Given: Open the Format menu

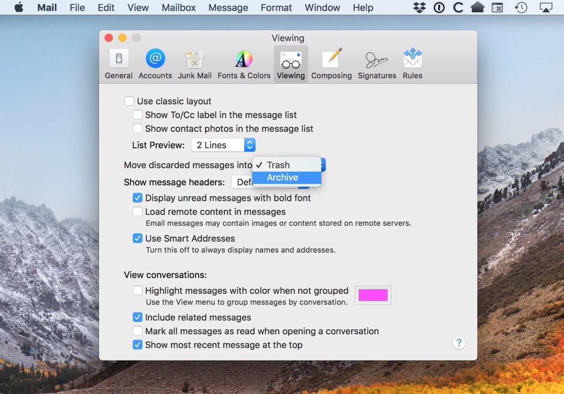Looking at the screenshot, I should pyautogui.click(x=276, y=7).
